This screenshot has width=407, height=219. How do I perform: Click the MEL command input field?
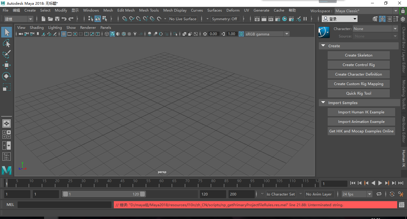[x=64, y=205]
